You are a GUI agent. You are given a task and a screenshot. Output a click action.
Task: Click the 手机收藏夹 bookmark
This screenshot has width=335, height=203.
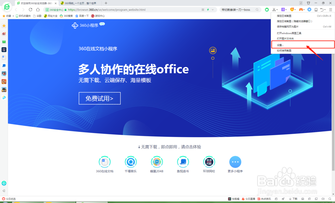tap(23, 16)
